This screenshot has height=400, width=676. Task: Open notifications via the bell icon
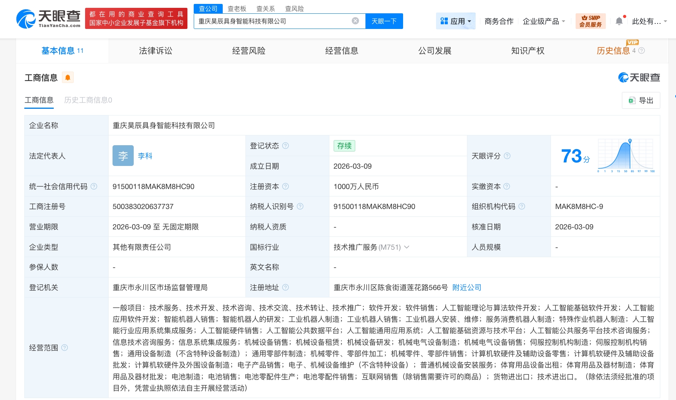[619, 20]
